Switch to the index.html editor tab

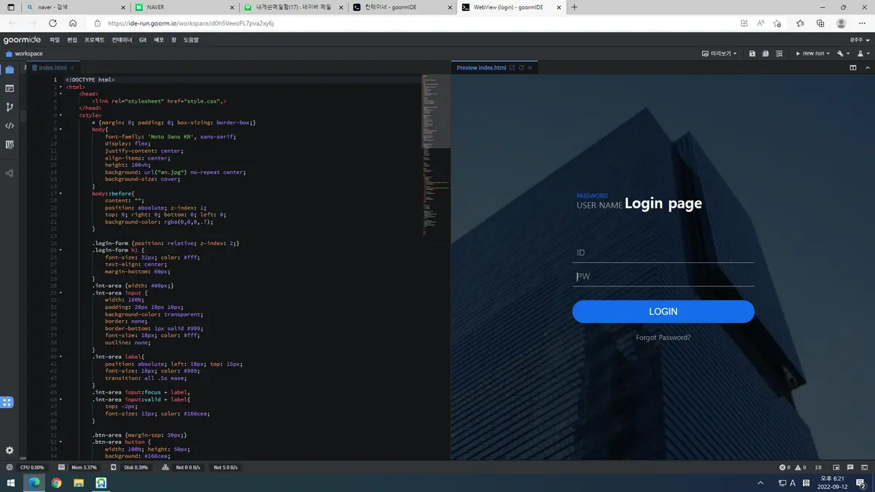pos(52,68)
